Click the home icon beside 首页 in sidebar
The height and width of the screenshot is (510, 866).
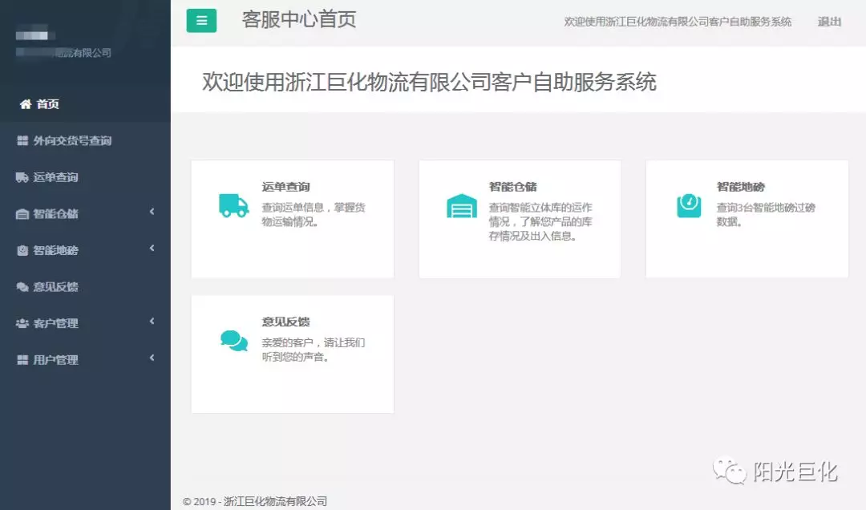(x=26, y=104)
